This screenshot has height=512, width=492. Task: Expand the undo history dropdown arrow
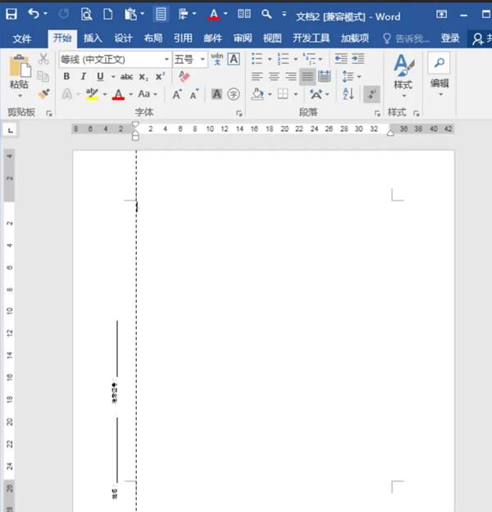pos(45,14)
